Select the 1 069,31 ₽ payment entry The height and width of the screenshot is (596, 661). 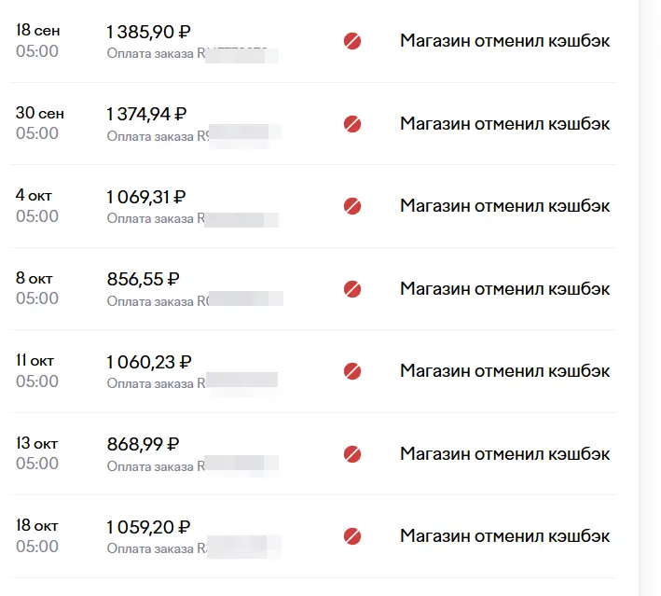(x=312, y=206)
